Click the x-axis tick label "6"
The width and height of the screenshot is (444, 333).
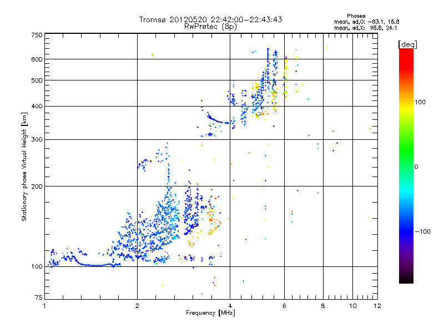point(284,306)
